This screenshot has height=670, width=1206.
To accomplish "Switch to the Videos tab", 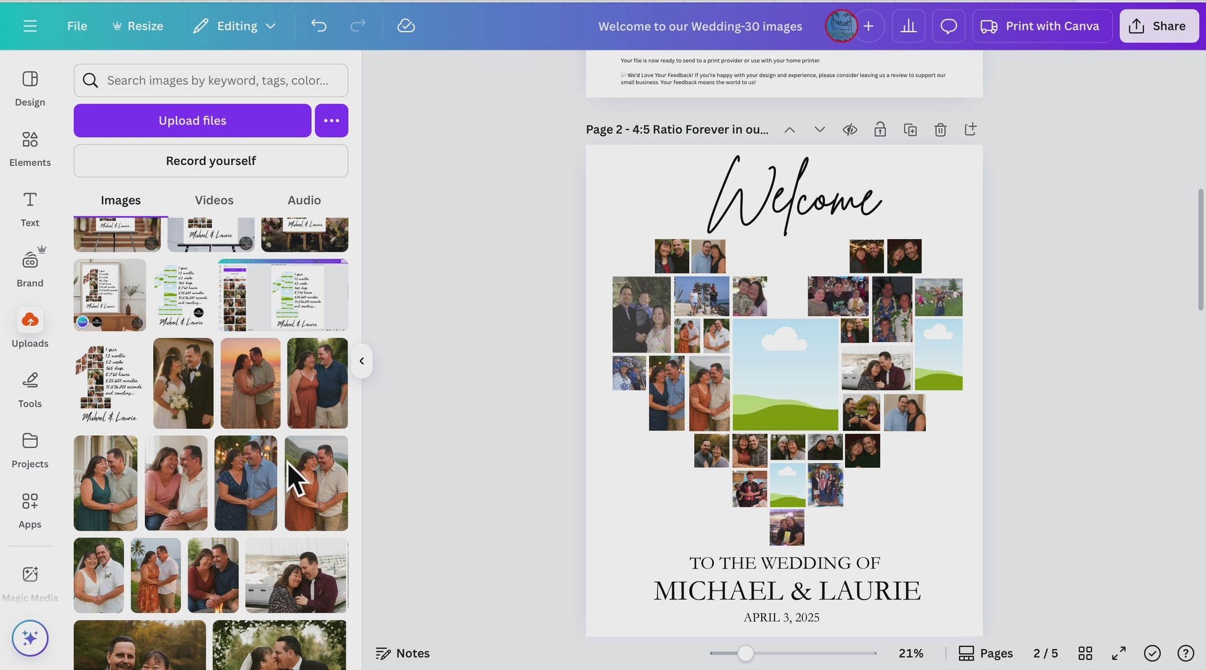I will 214,200.
